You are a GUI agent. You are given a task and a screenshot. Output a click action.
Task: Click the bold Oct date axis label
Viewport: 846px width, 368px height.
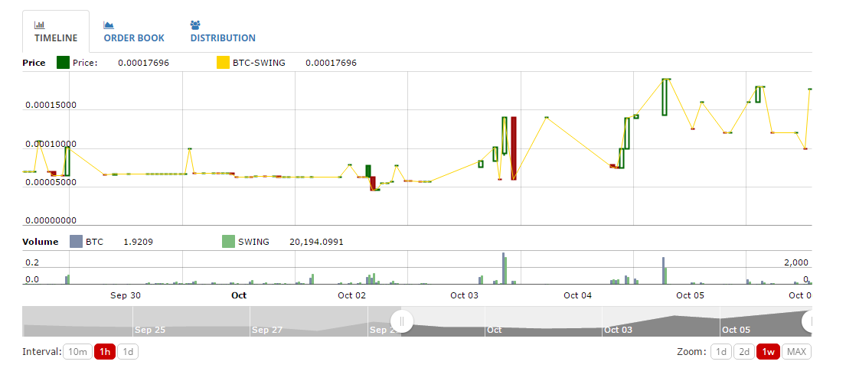pos(238,295)
